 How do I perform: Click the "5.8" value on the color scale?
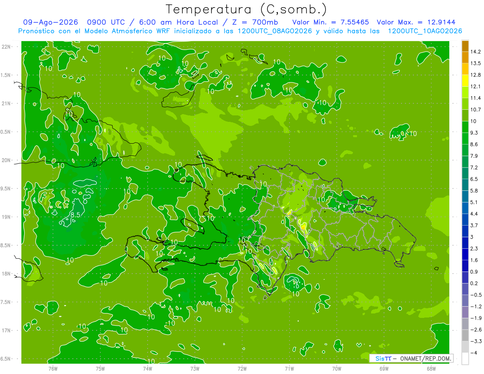pos(474,190)
